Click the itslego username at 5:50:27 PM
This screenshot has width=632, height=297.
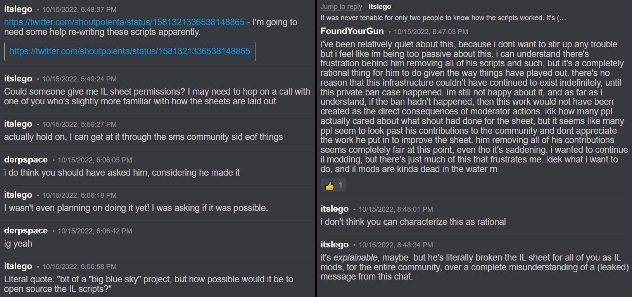[x=18, y=124]
